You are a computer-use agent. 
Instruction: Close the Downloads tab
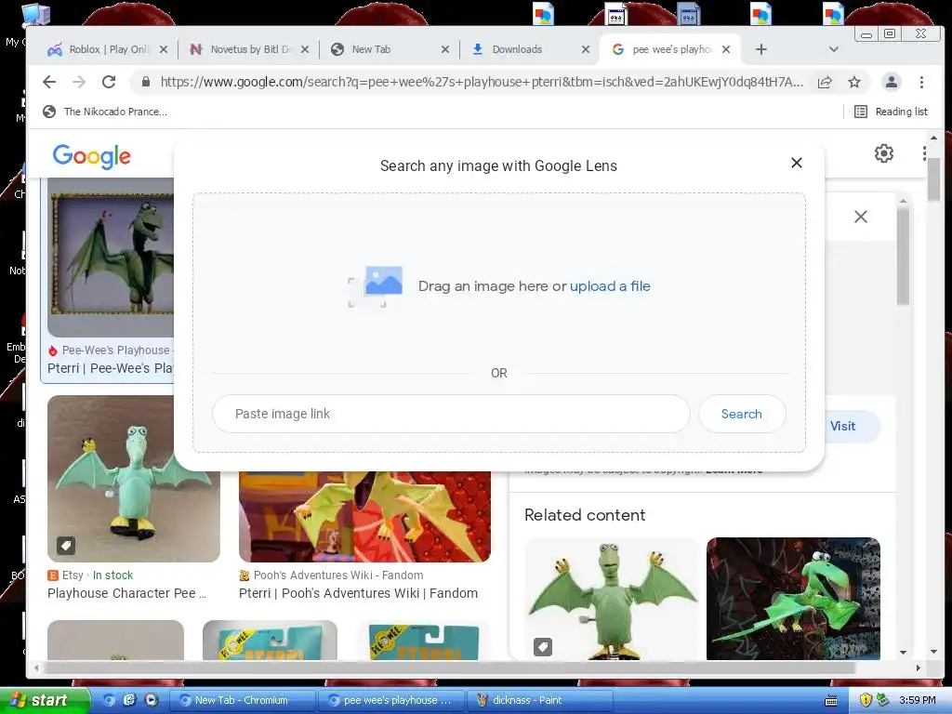click(586, 50)
